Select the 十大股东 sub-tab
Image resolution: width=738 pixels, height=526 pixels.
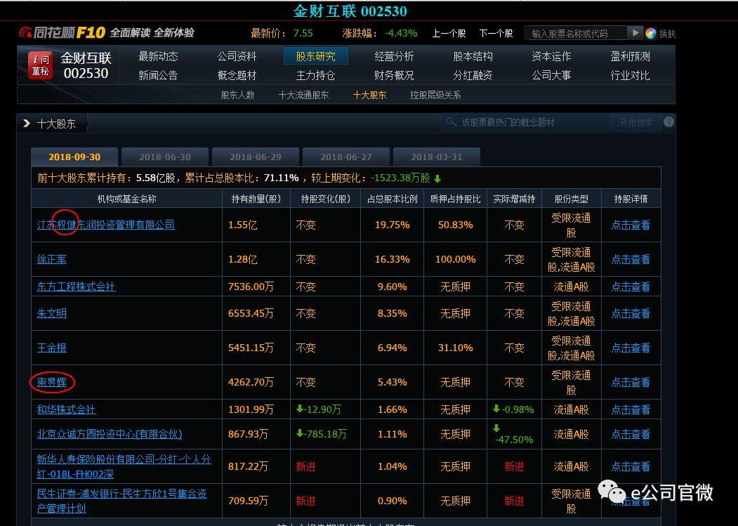tap(369, 95)
